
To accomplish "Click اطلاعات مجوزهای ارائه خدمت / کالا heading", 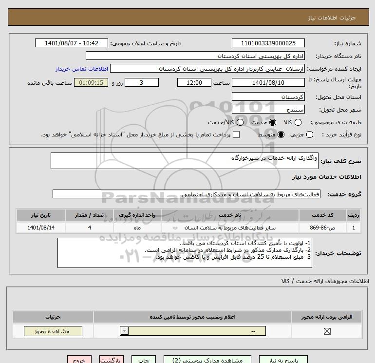I will (x=325, y=281).
